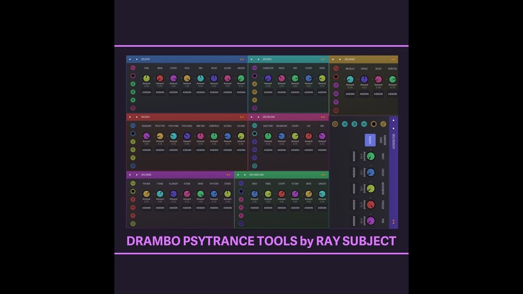Click the V icon in the HARD LEAD rack
523x294 pixels.
[x=241, y=216]
